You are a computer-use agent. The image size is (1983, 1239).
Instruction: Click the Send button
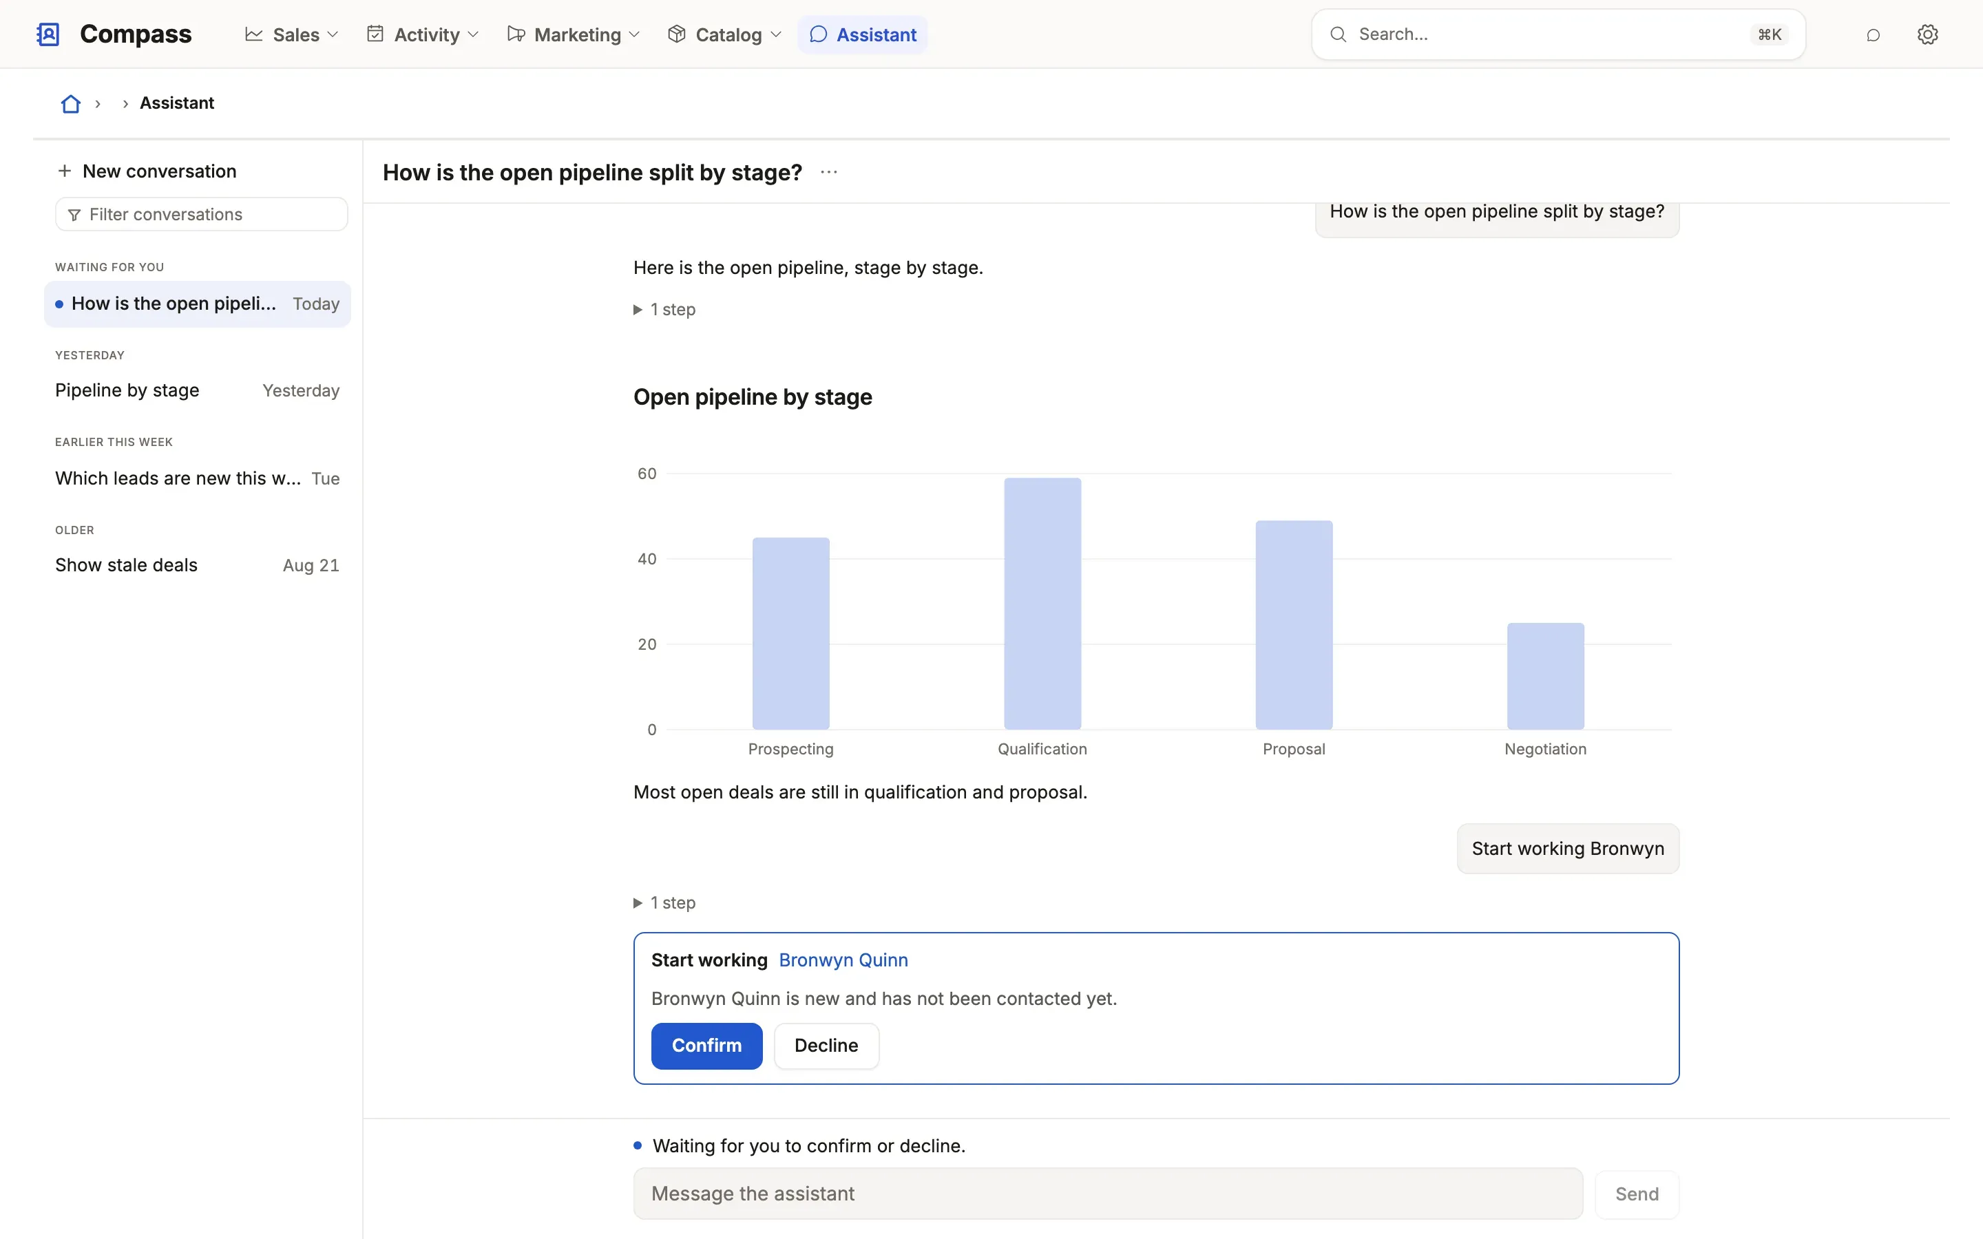coord(1637,1194)
